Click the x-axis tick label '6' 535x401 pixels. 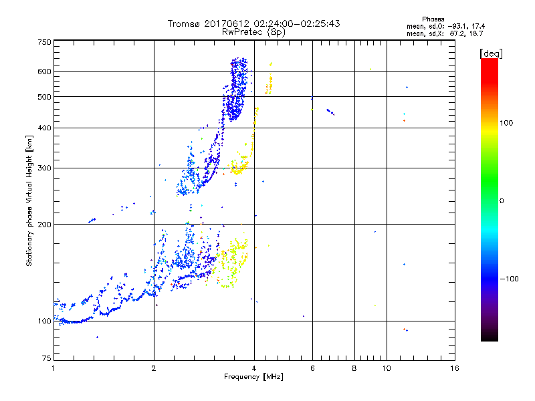[x=312, y=368]
